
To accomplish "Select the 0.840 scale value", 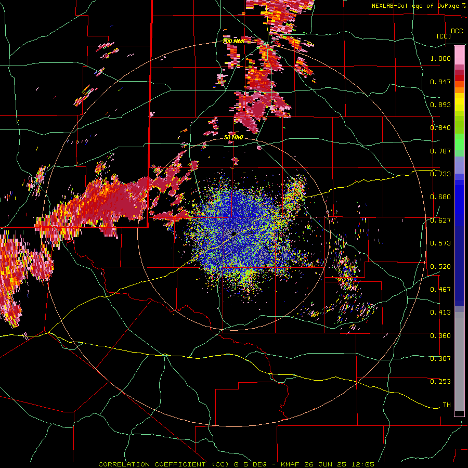I will click(440, 128).
